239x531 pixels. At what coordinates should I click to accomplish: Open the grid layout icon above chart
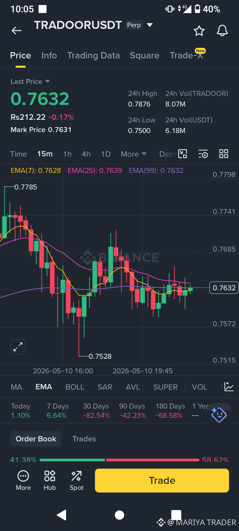coord(224,154)
